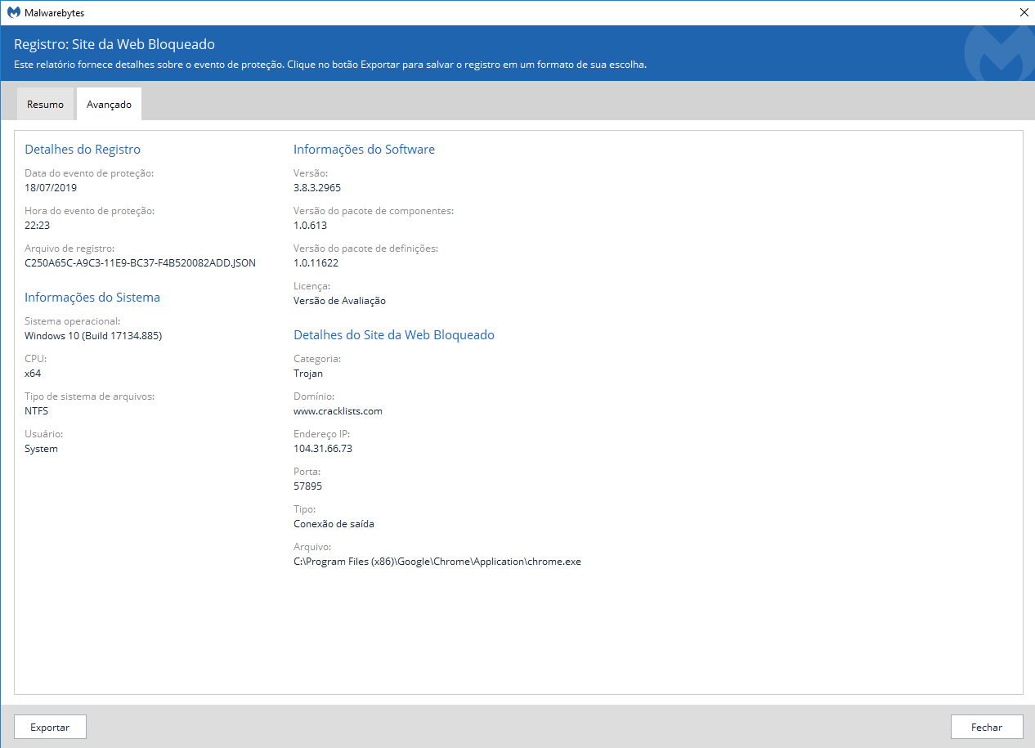
Task: Click the chrome.exe file path
Action: click(437, 562)
